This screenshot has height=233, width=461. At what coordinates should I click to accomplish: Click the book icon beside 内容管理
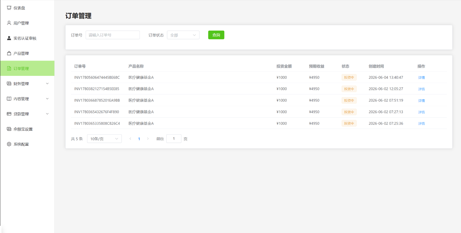click(x=9, y=99)
